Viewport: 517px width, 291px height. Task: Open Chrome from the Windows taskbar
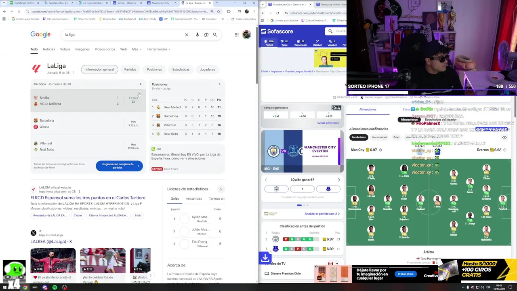point(25,287)
